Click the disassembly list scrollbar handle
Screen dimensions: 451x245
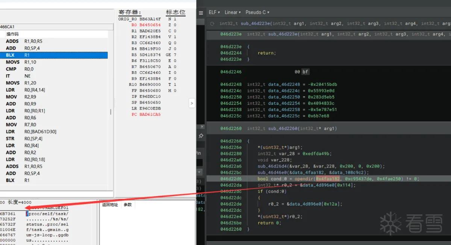pos(110,112)
